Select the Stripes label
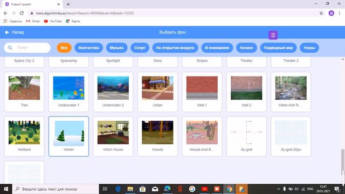This screenshot has width=345, height=194. click(x=202, y=61)
